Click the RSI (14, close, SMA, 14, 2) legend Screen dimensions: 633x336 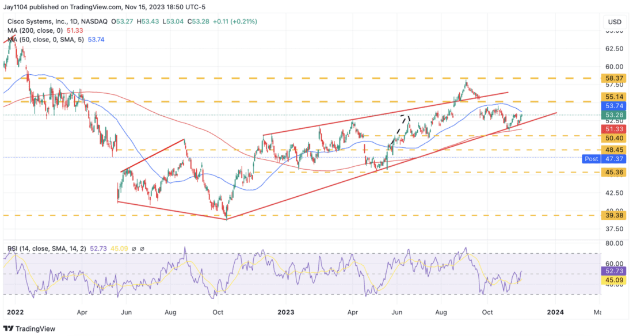[x=47, y=249]
